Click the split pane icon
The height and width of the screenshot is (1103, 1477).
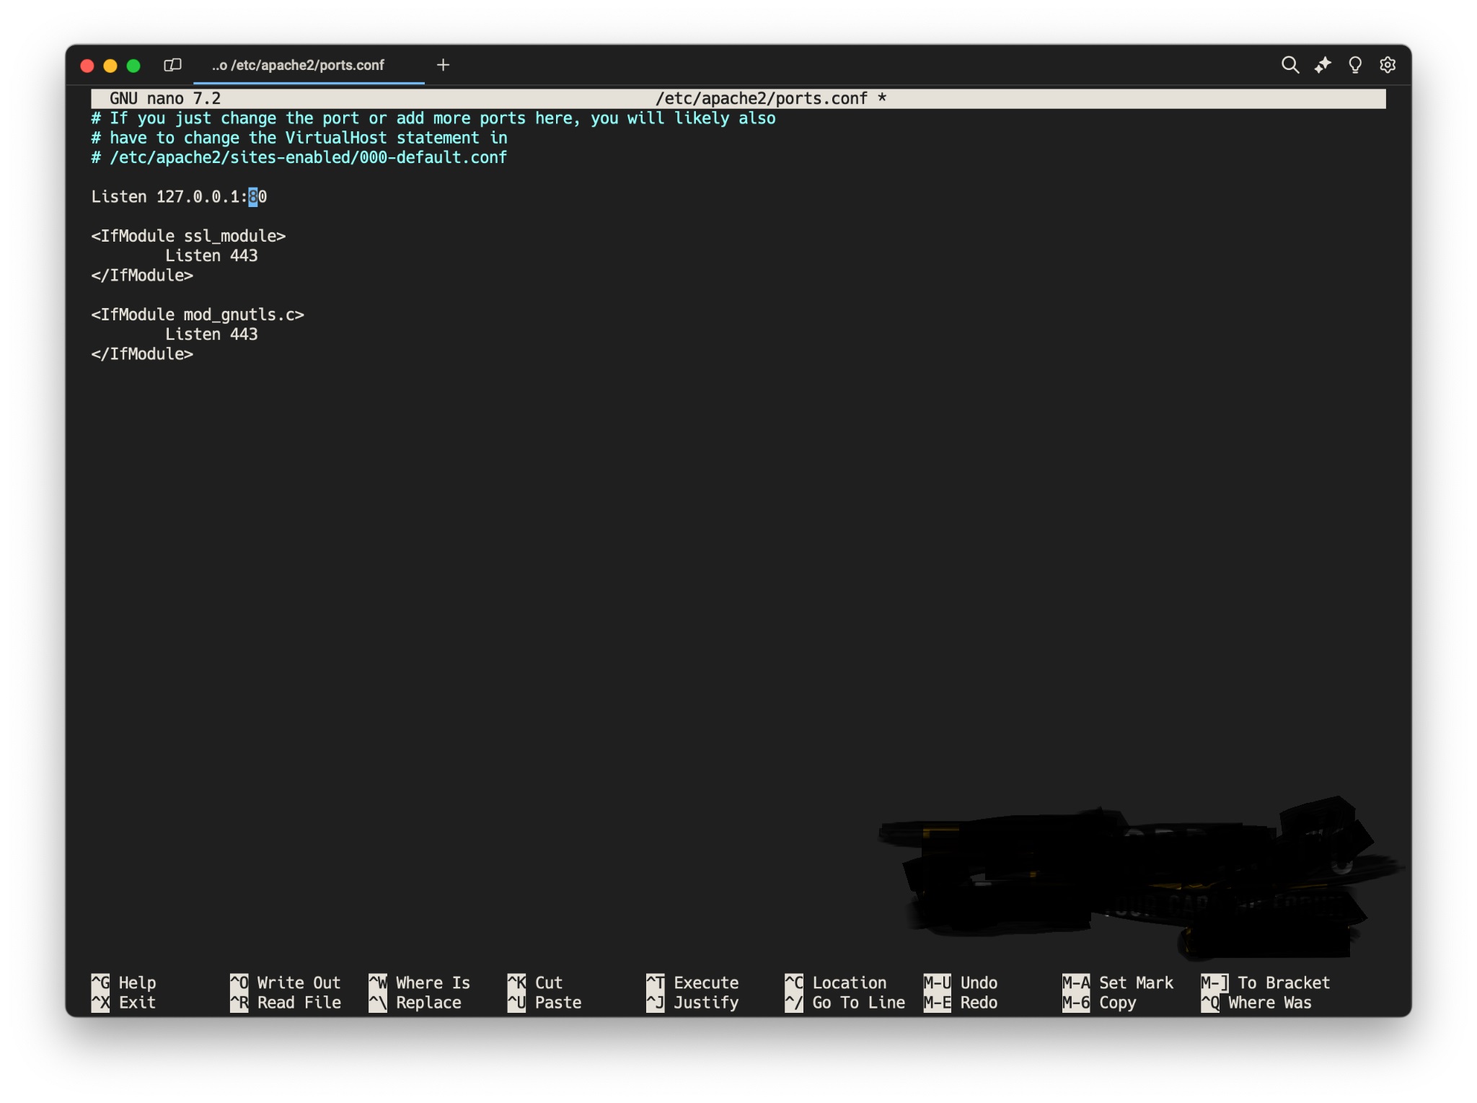pos(172,65)
